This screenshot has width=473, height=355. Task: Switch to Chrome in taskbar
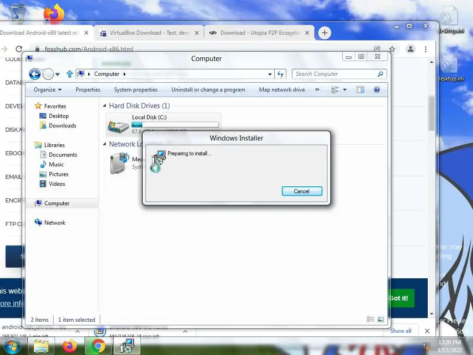(98, 346)
